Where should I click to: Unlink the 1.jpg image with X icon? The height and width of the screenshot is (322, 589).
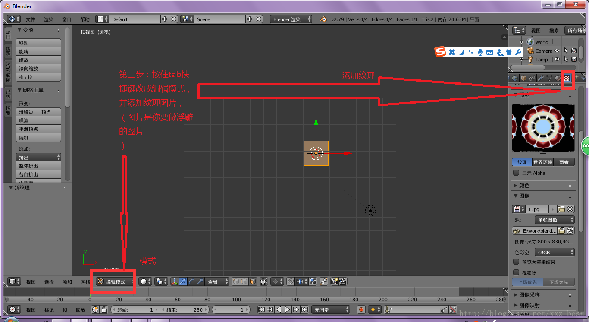[x=570, y=209]
